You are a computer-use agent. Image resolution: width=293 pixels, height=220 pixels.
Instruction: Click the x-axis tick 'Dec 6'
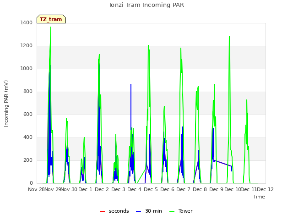click(x=167, y=189)
